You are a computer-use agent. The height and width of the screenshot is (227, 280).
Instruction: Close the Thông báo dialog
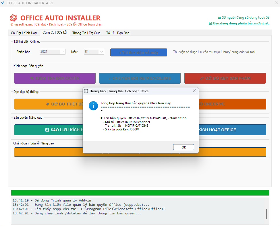pos(194,91)
